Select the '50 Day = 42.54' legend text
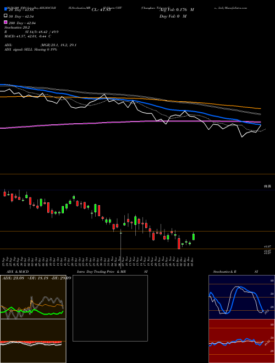The width and height of the screenshot is (275, 363). tap(22, 16)
